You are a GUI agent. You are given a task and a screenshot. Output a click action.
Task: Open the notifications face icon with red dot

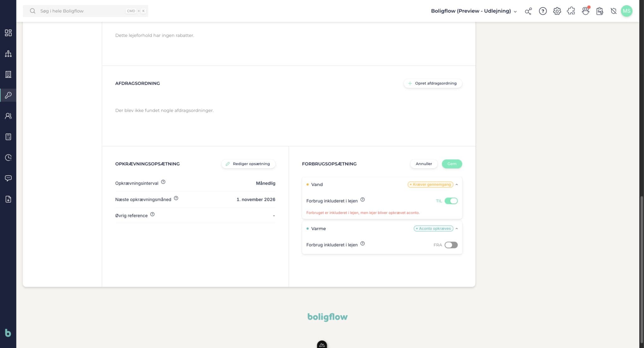pos(586,11)
